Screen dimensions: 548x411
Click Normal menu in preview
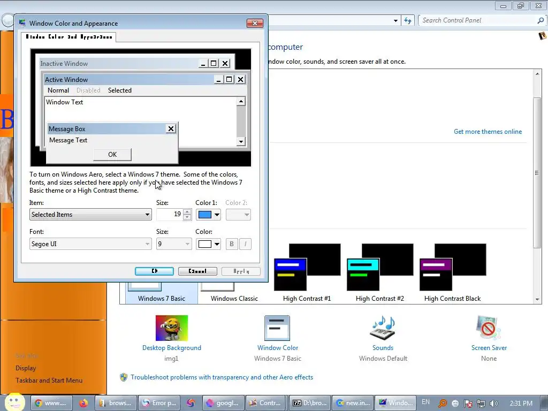tap(58, 90)
